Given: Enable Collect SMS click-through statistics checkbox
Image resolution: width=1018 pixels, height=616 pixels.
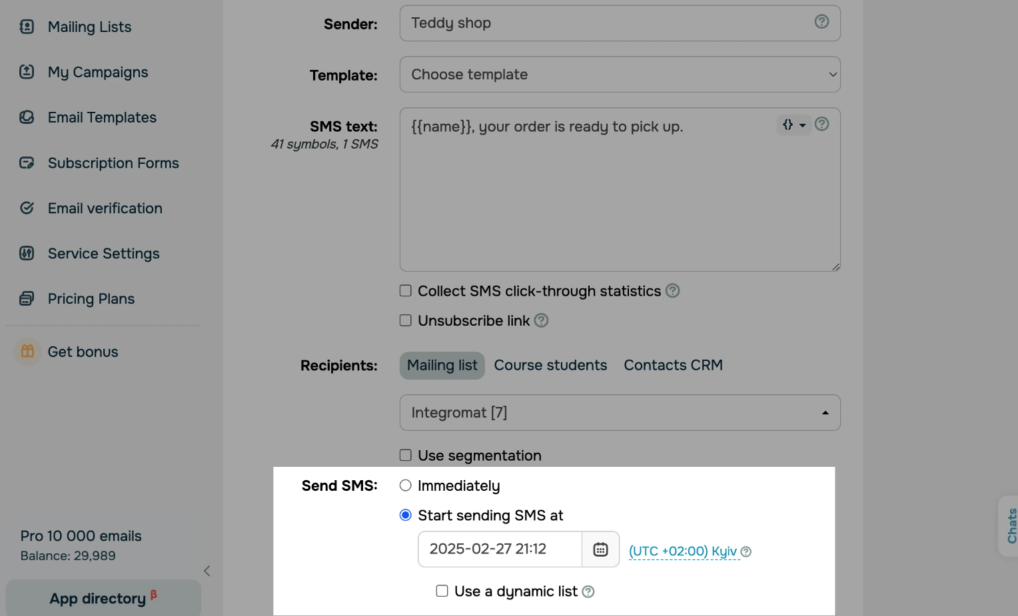Looking at the screenshot, I should point(405,291).
